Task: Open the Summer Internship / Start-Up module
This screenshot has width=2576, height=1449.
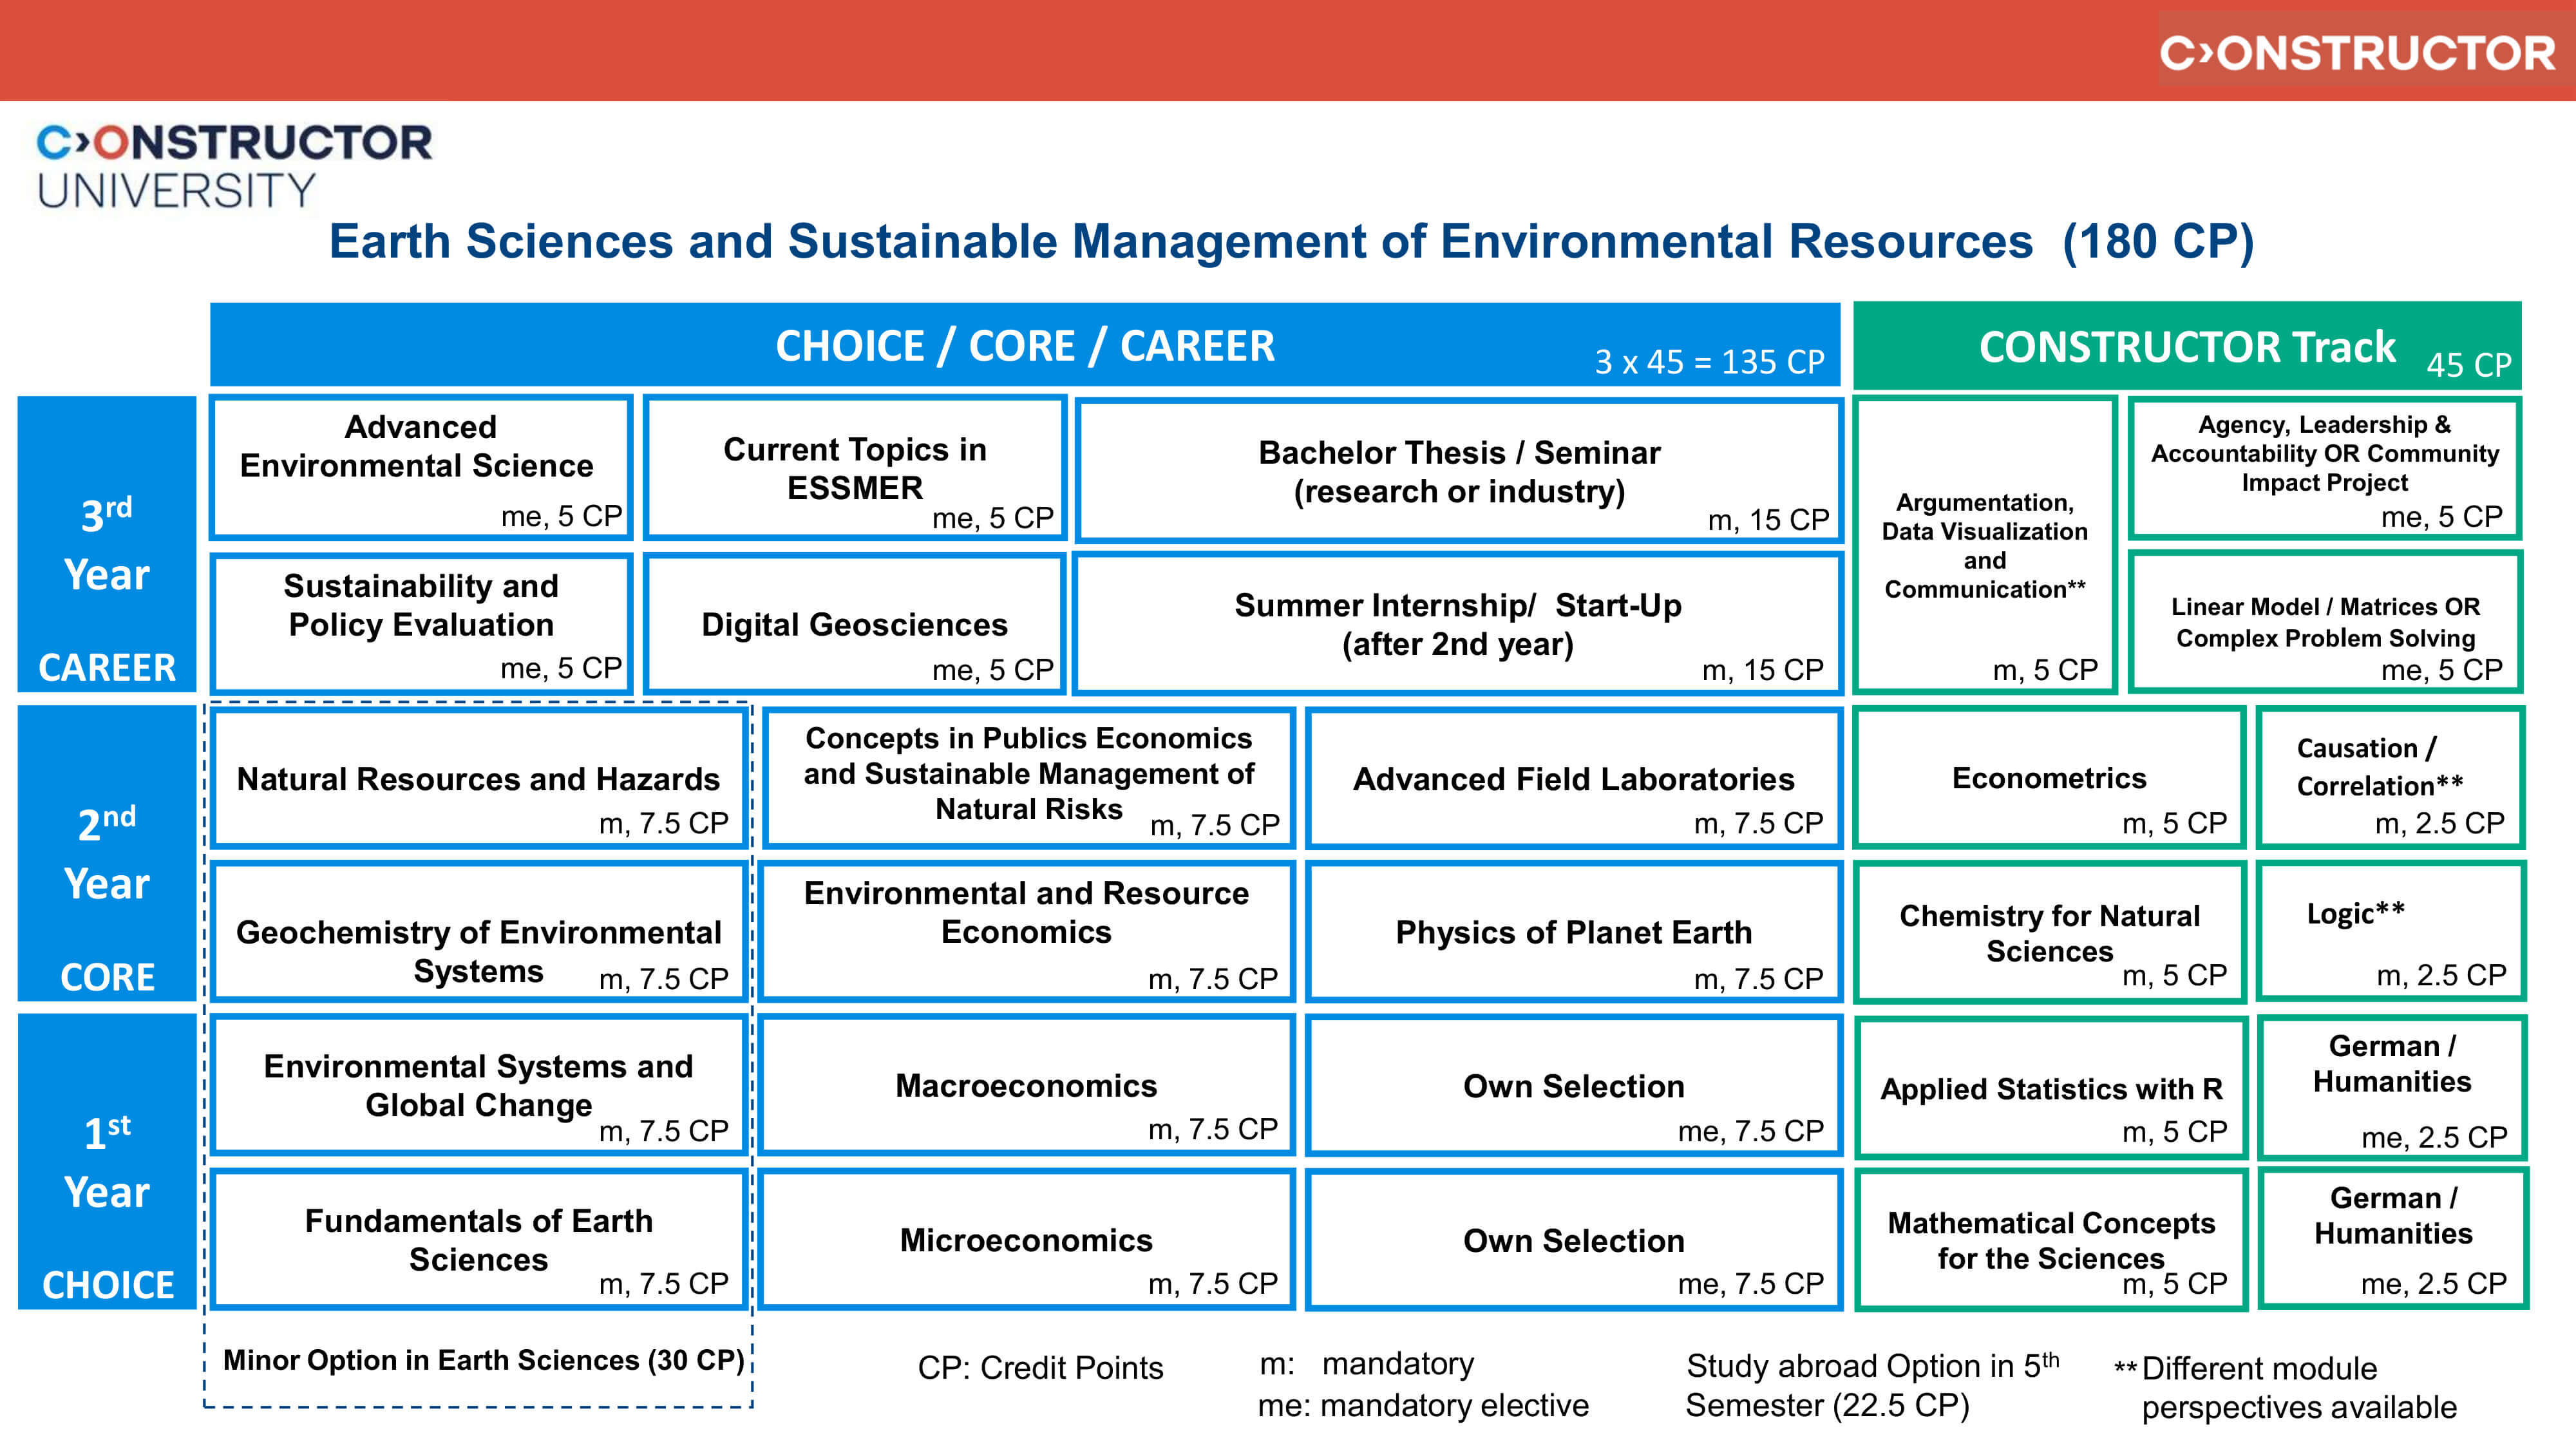Action: 1457,624
